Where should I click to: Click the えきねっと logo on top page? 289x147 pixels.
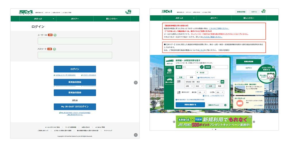(167, 11)
